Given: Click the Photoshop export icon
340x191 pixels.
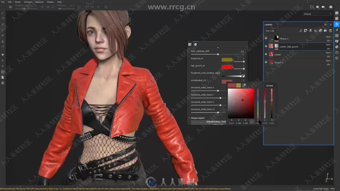Looking at the screenshot, I should pyautogui.click(x=3, y=72).
